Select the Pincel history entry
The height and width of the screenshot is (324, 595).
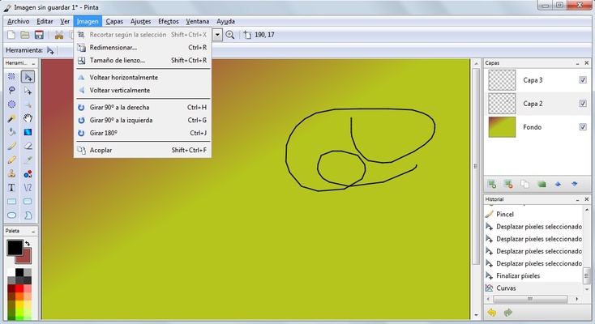[533, 215]
